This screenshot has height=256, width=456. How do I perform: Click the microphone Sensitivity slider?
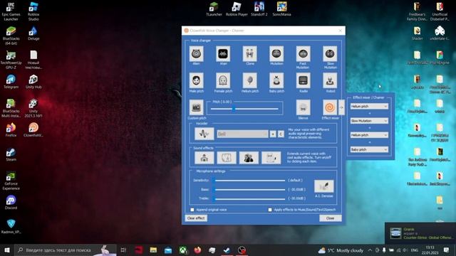pyautogui.click(x=249, y=181)
